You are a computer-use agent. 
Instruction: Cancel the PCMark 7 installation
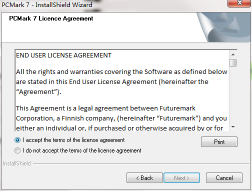[224, 178]
